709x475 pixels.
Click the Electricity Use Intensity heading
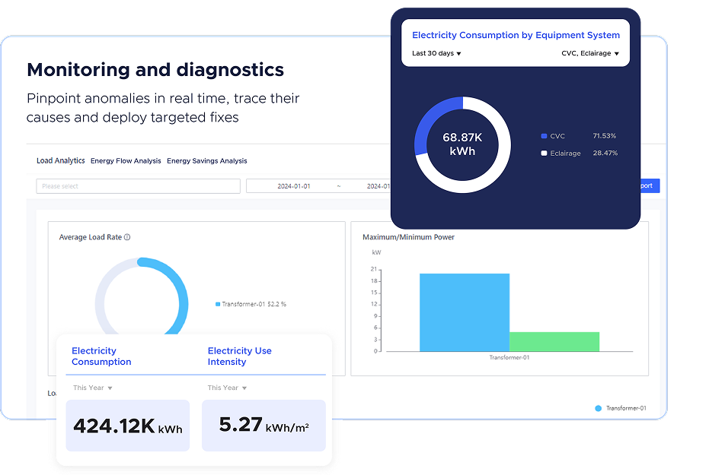239,356
